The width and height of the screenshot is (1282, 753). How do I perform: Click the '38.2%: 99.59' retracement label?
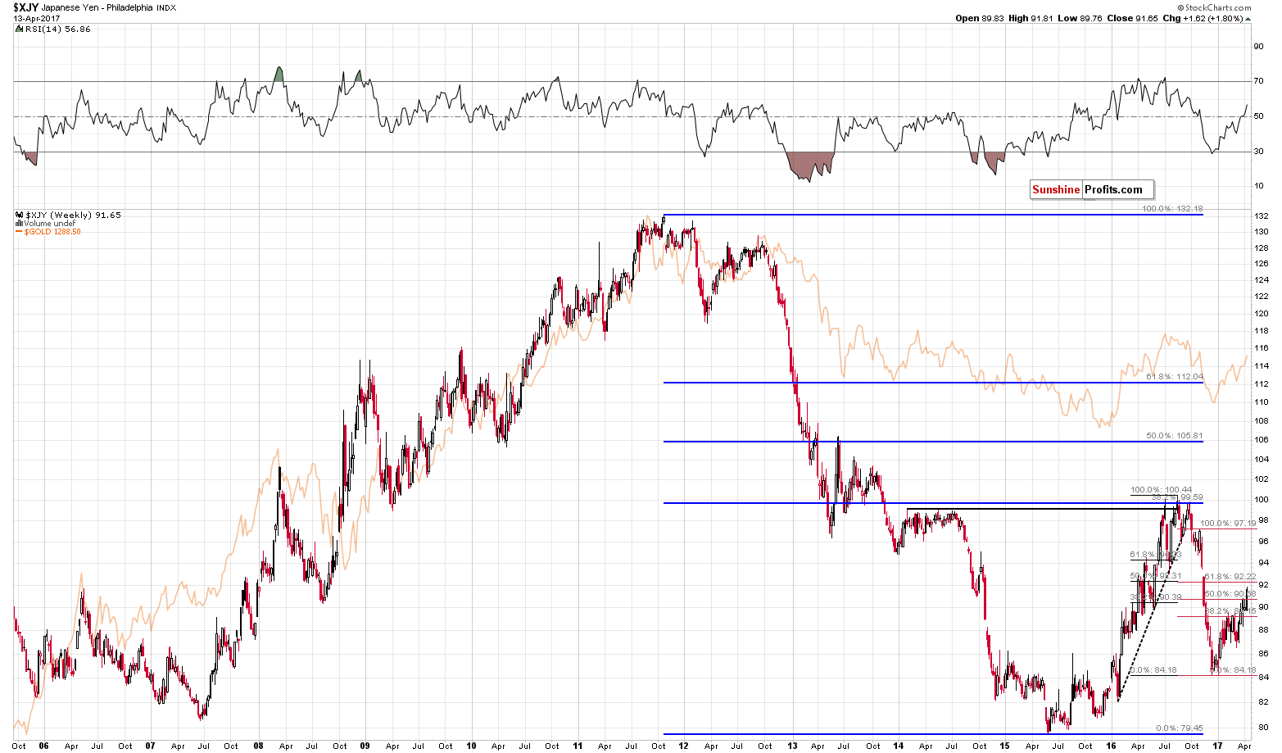pyautogui.click(x=1177, y=497)
